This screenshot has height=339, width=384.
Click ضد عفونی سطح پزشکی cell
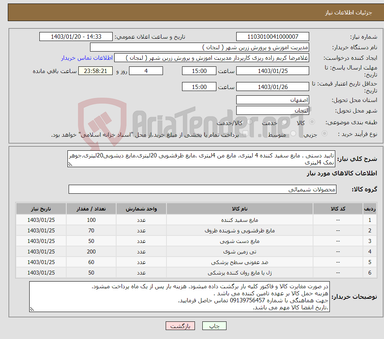pyautogui.click(x=240, y=262)
